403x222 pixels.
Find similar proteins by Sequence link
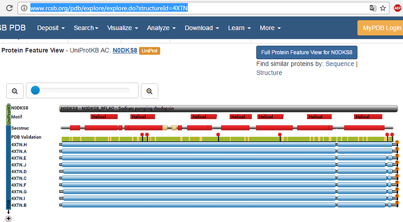pyautogui.click(x=340, y=64)
